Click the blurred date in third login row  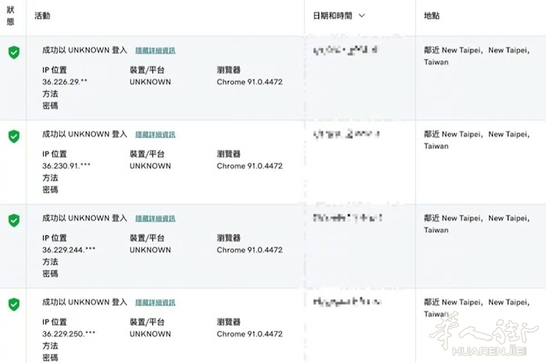click(348, 218)
